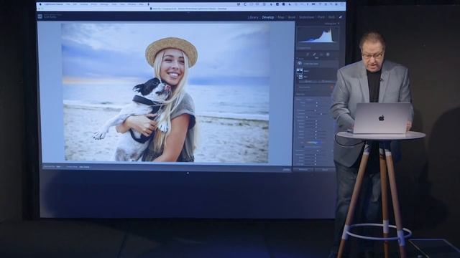Image resolution: width=460 pixels, height=258 pixels.
Task: Click the bottom filmstrip show arrow
Action: click(188, 173)
